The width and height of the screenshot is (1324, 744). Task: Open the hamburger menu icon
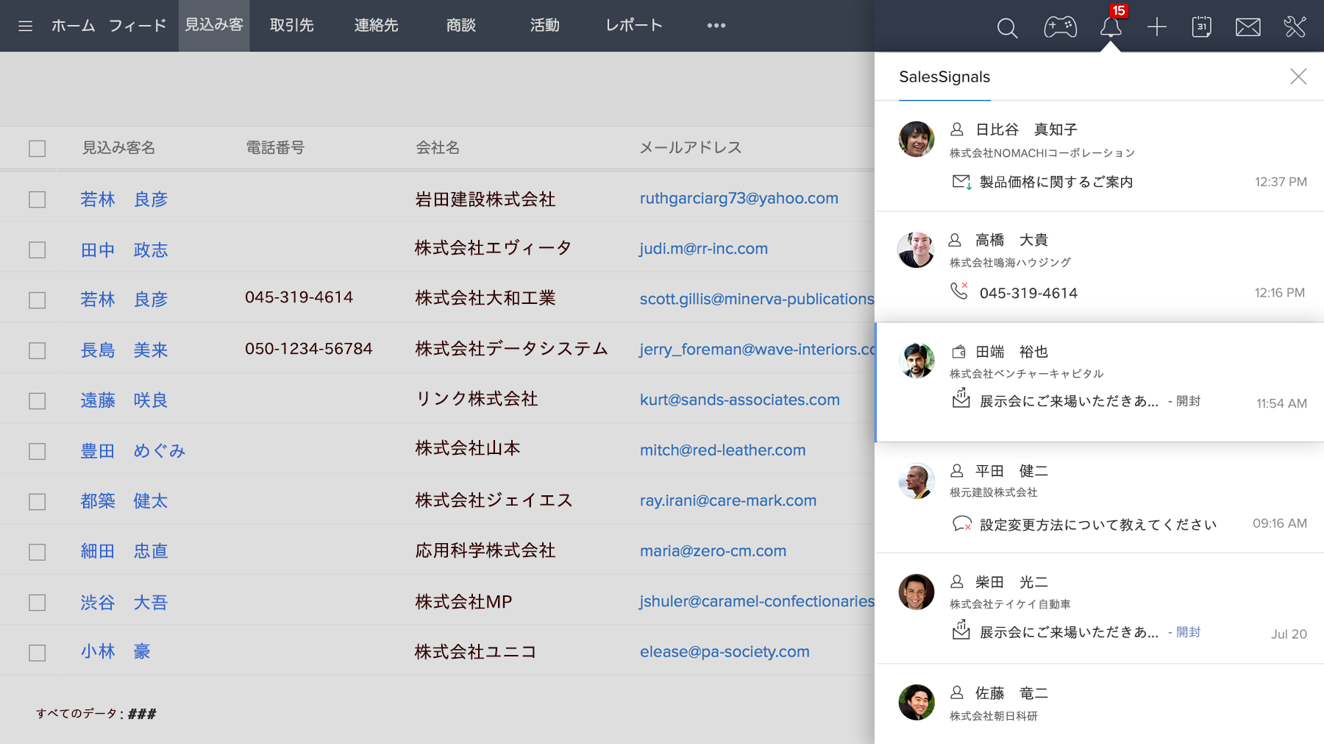pos(25,26)
